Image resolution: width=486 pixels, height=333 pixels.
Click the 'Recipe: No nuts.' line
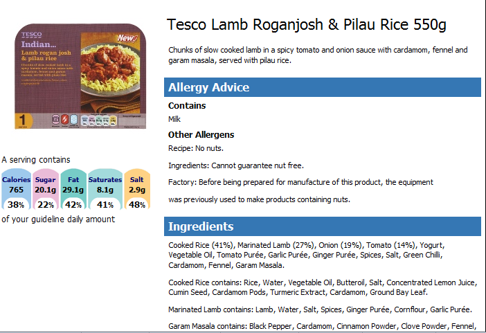tap(196, 148)
